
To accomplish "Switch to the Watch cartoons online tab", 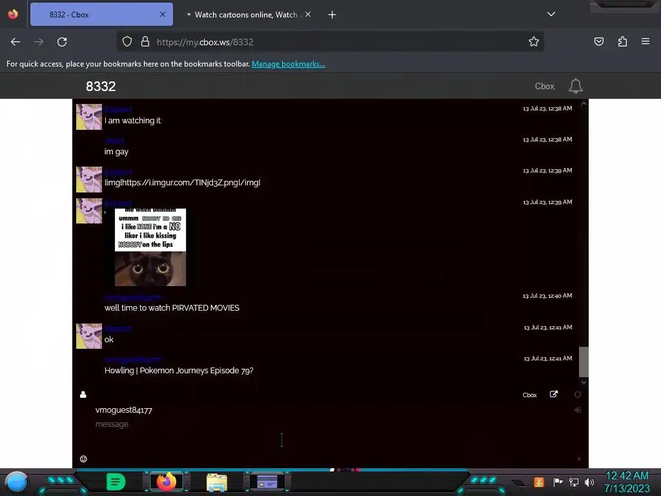I will [x=246, y=15].
